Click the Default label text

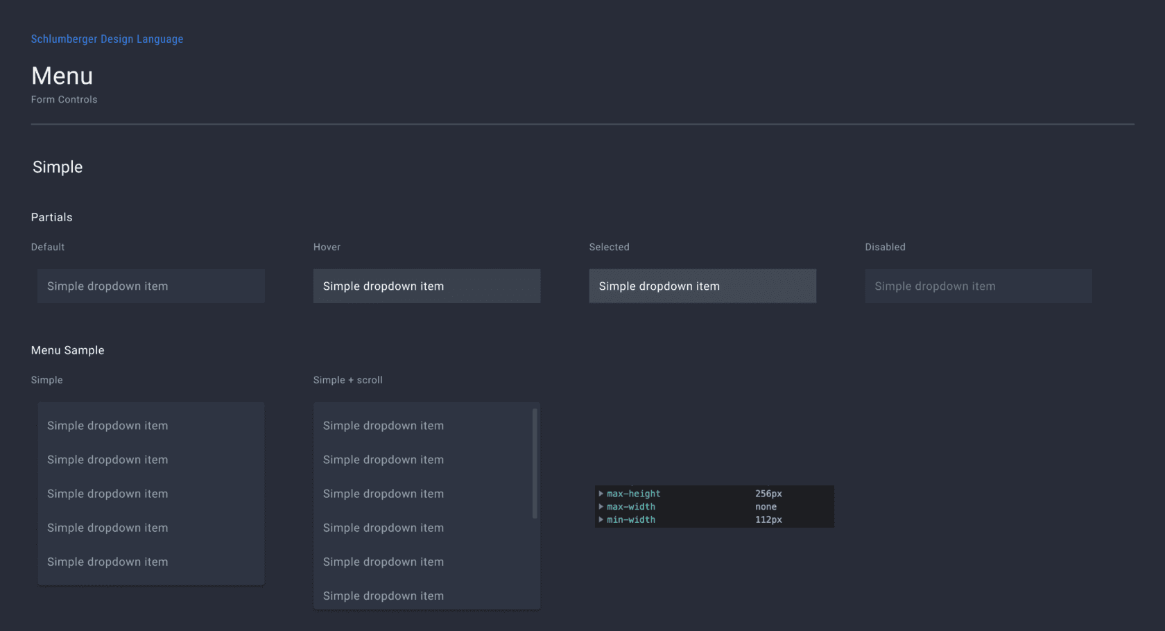coord(47,247)
